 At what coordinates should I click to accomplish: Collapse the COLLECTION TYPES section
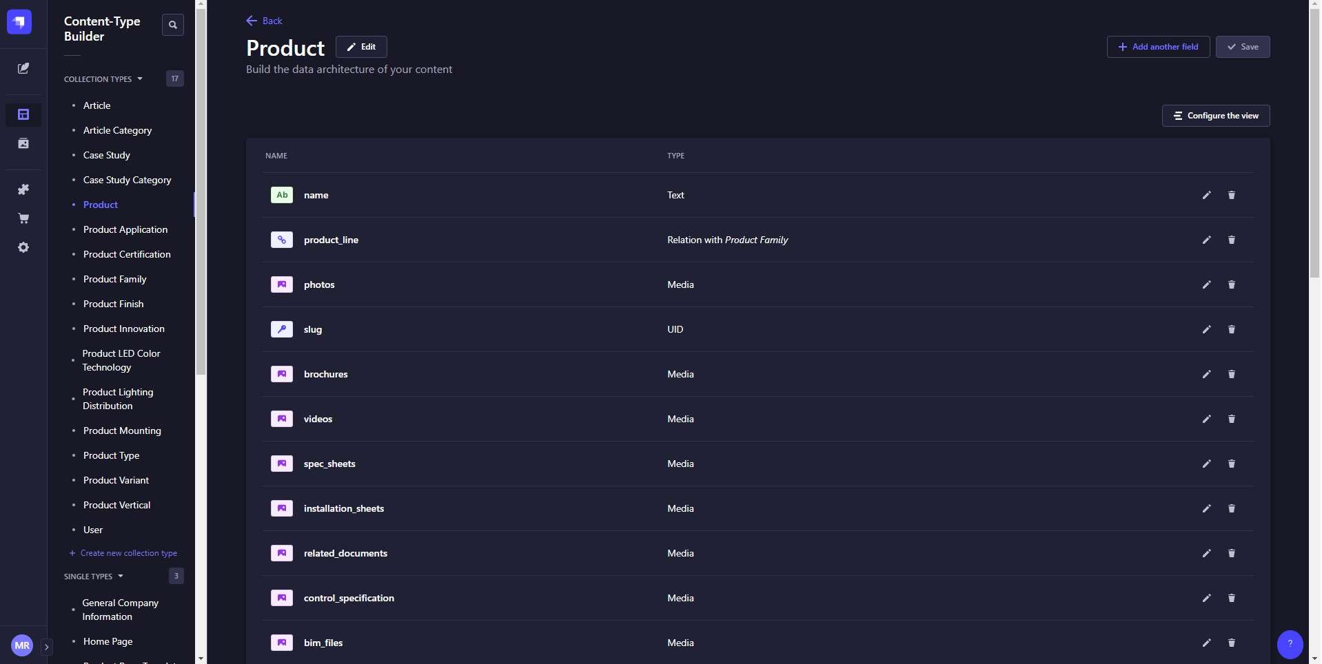click(x=140, y=79)
